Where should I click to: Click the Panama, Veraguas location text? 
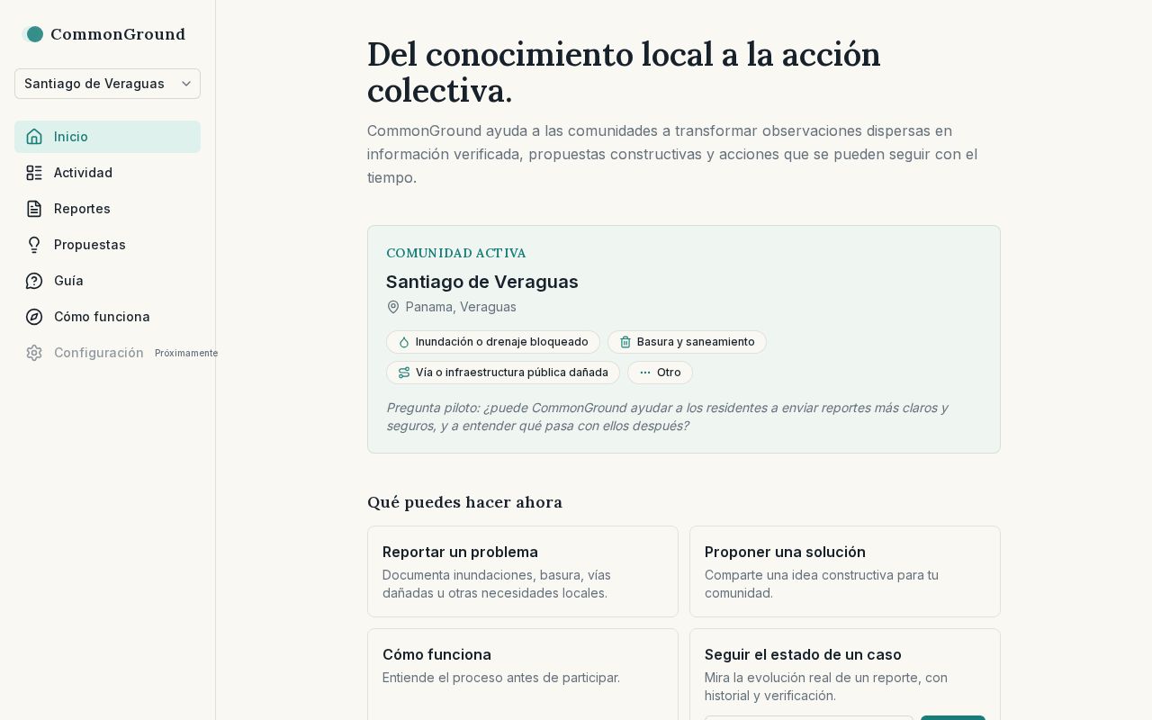(x=461, y=307)
